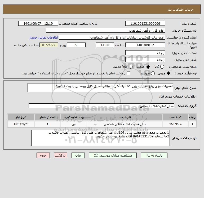Click the تاریخ نیاز column header

tap(21, 117)
